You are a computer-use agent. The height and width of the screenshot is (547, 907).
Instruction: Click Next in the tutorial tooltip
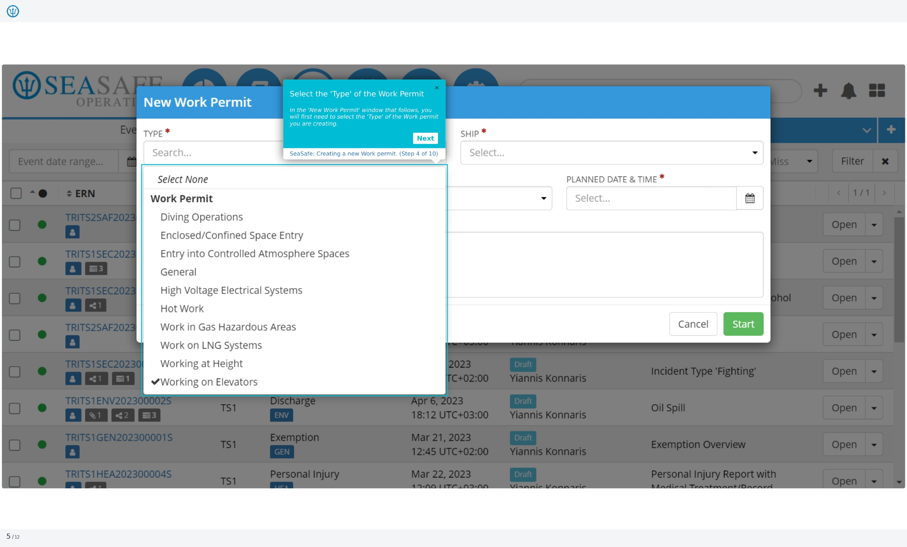coord(425,138)
